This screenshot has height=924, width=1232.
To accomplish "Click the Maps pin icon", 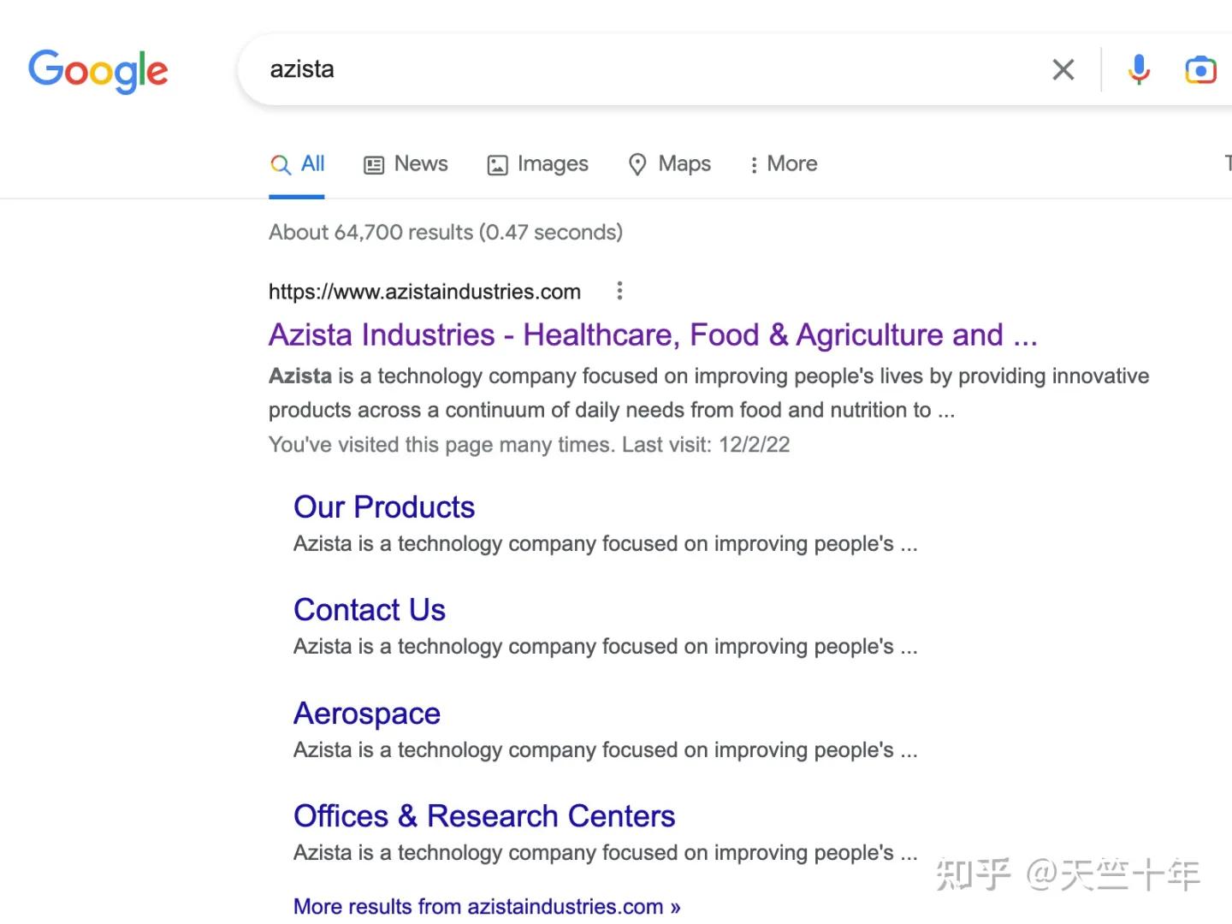I will point(637,164).
